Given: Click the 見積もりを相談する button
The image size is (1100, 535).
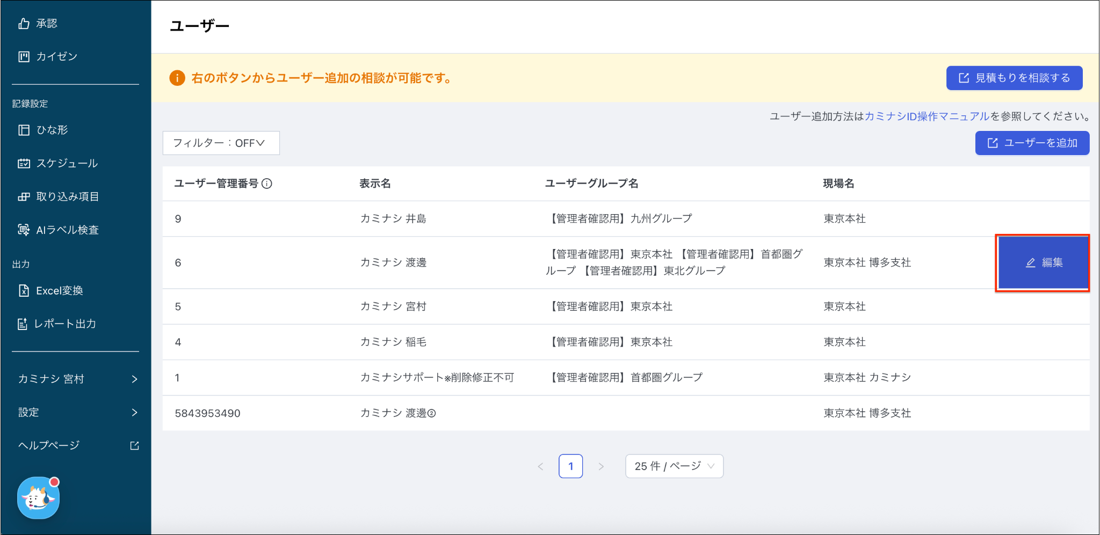Looking at the screenshot, I should [x=1014, y=78].
